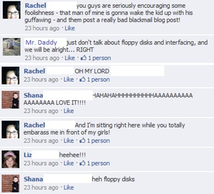Open Rachel's name on the 'OH MY LORD' comment
The width and height of the screenshot is (214, 194).
(34, 71)
